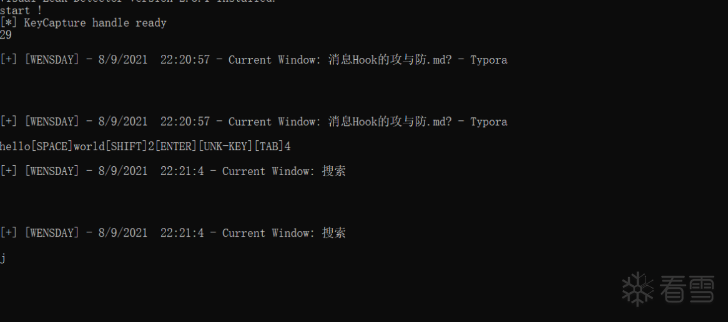Click the word "hello" in the keystroke log

coord(15,146)
